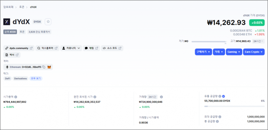Click the low-high price range bar

click(x=209, y=42)
